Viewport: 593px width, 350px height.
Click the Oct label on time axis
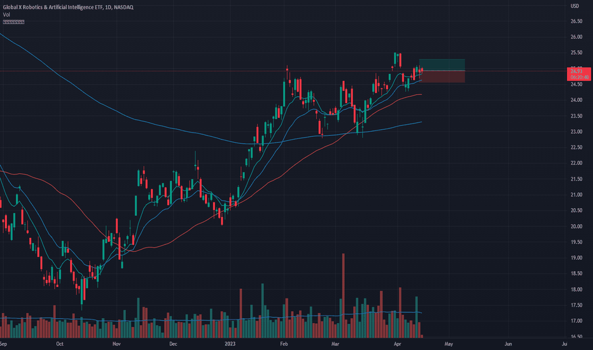coord(59,344)
